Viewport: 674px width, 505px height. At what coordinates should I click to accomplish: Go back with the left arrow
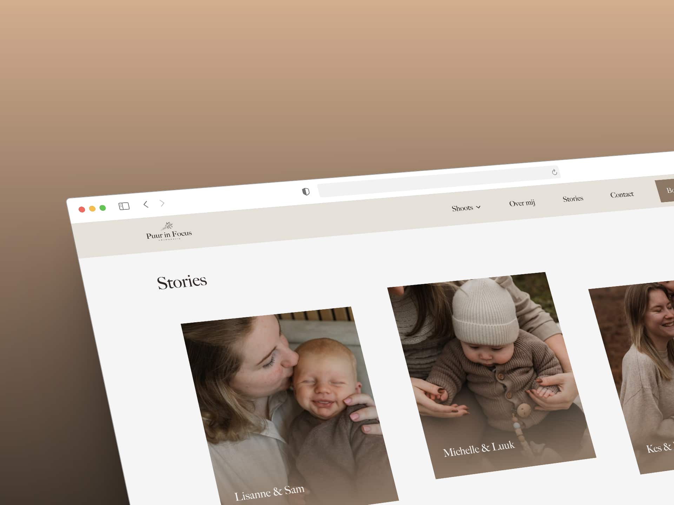(146, 204)
